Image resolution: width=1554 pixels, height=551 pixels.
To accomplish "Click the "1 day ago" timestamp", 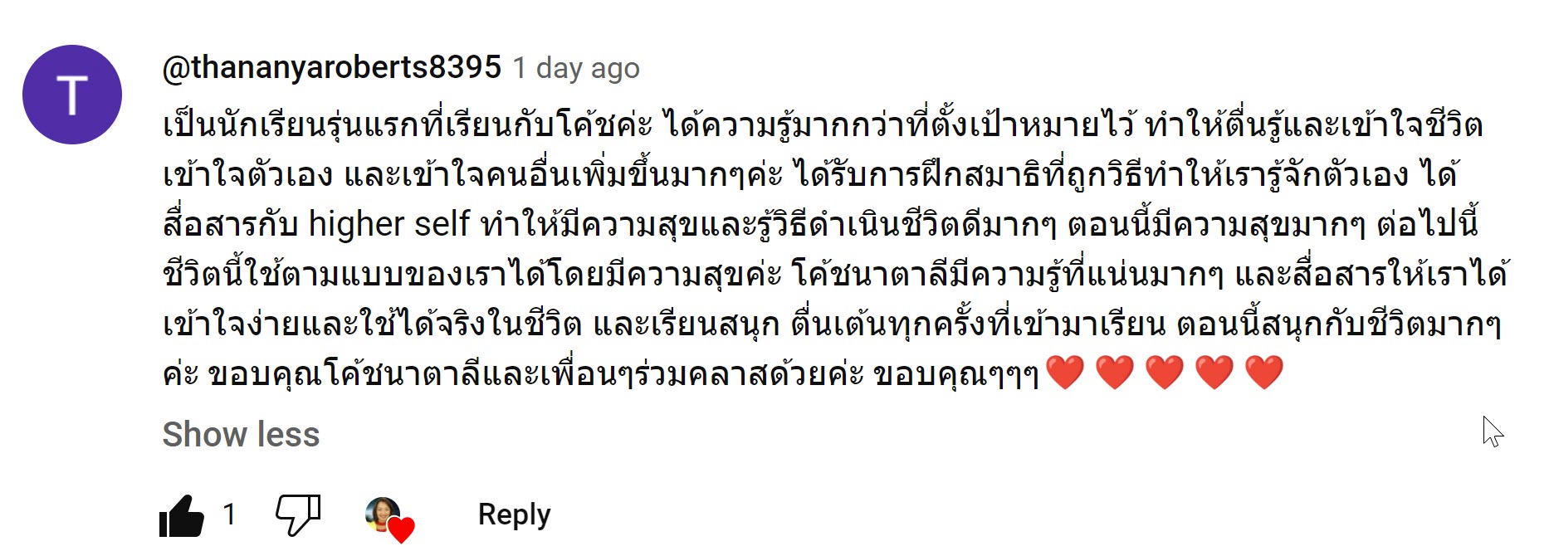I will tap(576, 68).
